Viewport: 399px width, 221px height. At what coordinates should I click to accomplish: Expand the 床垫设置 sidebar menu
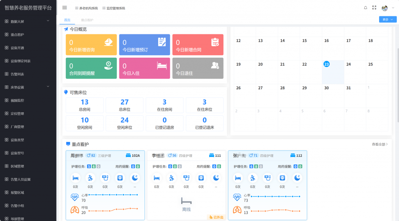tap(28, 87)
